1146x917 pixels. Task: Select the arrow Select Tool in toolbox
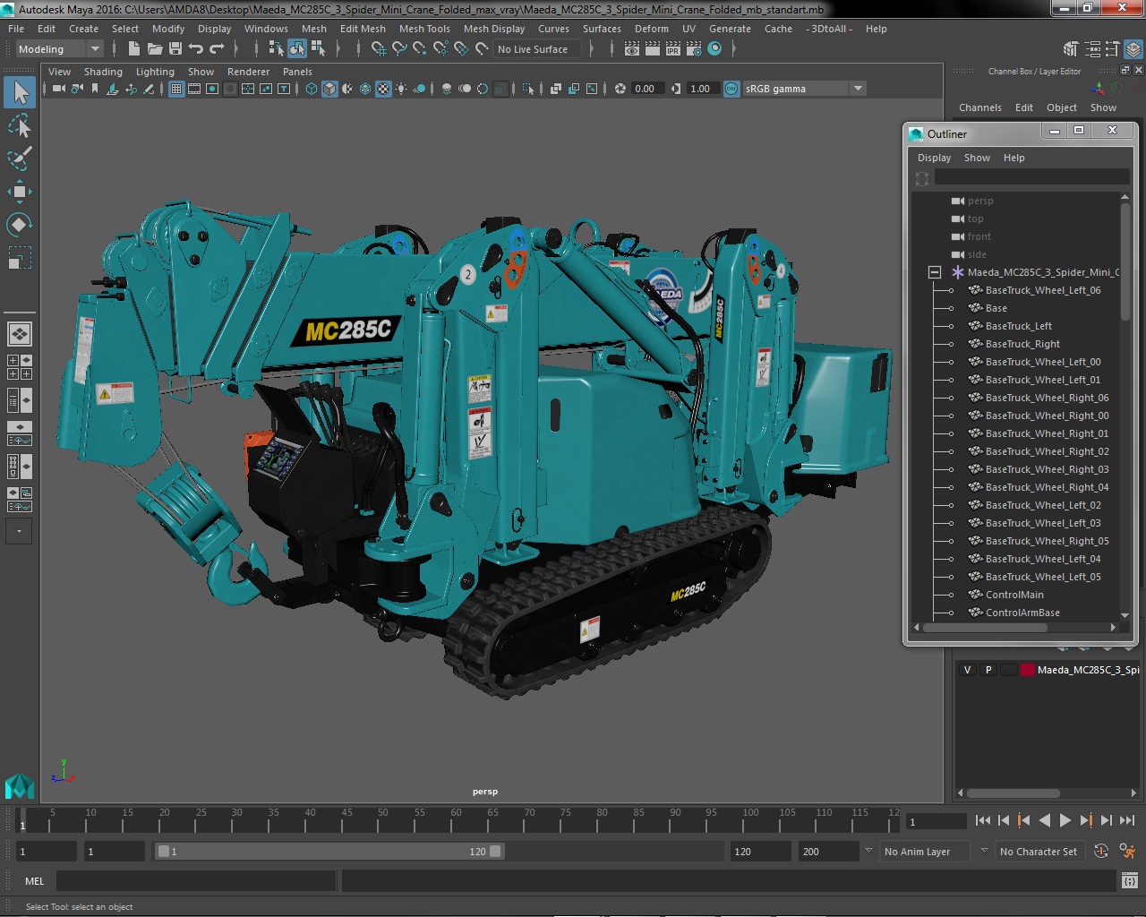click(20, 91)
